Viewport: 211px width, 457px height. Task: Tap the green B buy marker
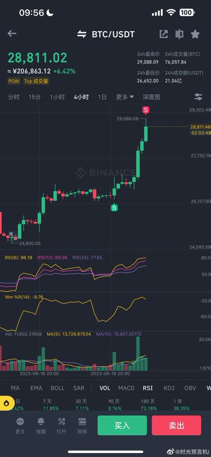(x=114, y=207)
